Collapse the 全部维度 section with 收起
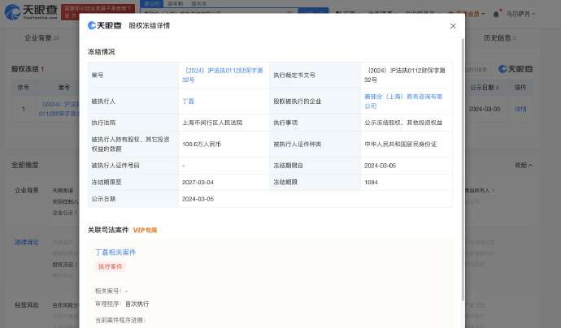 tap(524, 165)
